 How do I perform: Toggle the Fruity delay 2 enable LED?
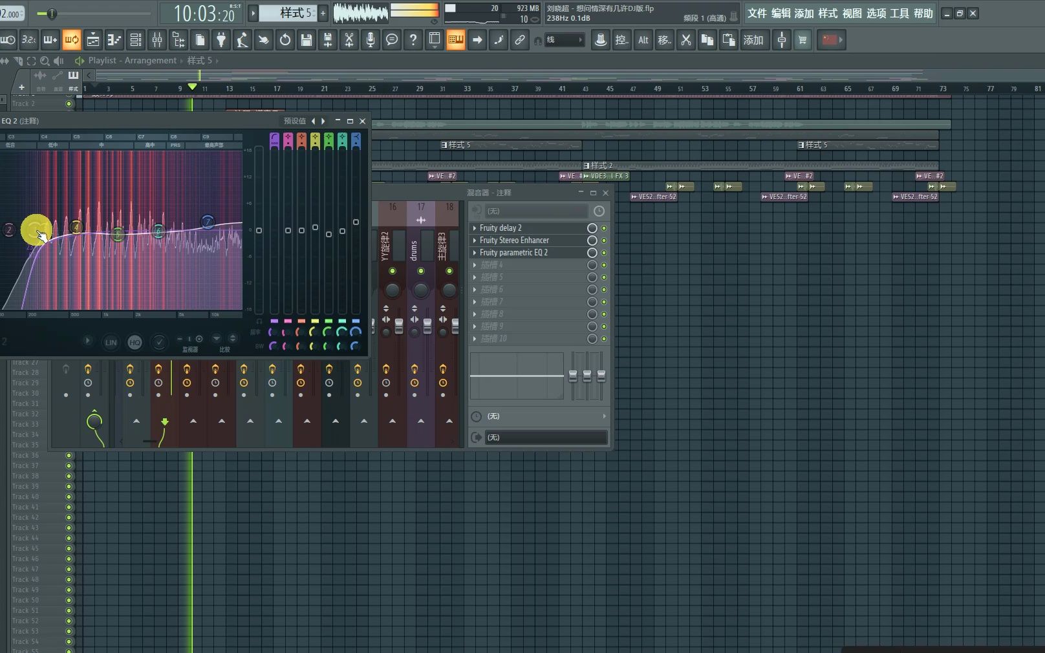coord(604,228)
